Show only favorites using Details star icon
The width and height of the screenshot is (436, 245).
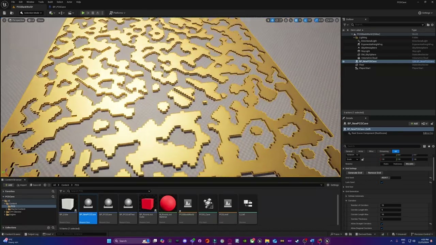429,146
